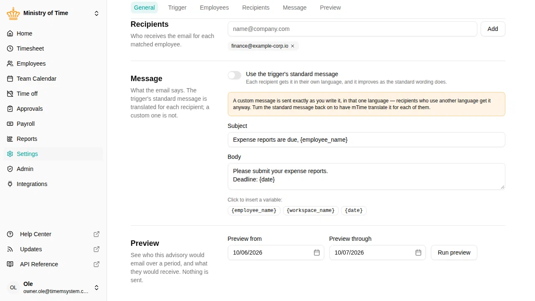
Task: Open Preview from calendar picker icon
Action: (317, 253)
